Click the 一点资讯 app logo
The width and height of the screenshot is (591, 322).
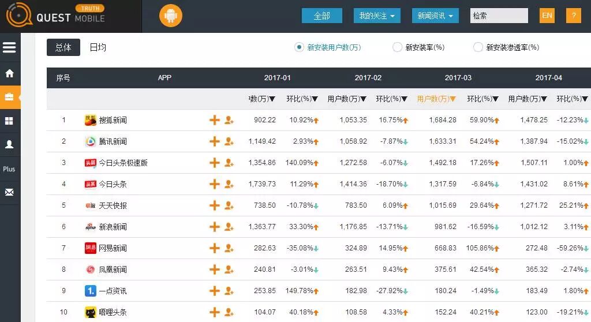click(91, 291)
